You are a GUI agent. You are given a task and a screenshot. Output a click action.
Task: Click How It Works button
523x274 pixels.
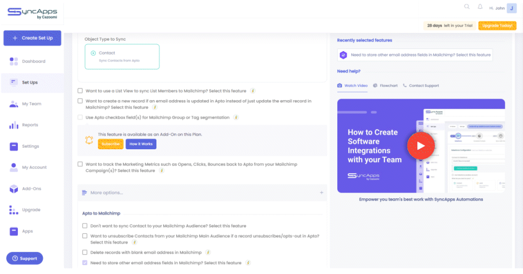pyautogui.click(x=141, y=144)
